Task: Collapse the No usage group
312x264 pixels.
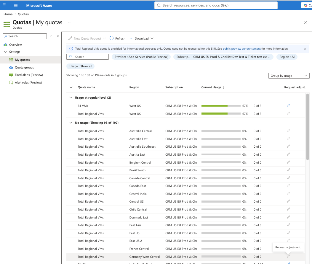Action: click(x=71, y=123)
